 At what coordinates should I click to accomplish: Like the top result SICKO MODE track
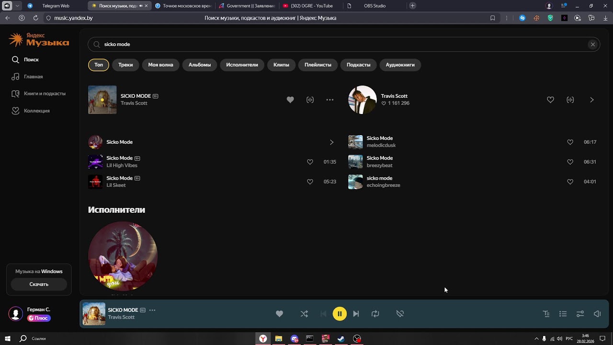coord(290,100)
